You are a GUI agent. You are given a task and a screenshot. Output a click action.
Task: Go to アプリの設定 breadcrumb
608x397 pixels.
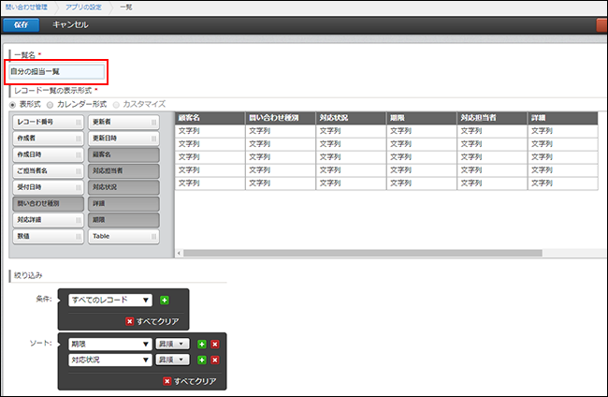click(x=84, y=7)
